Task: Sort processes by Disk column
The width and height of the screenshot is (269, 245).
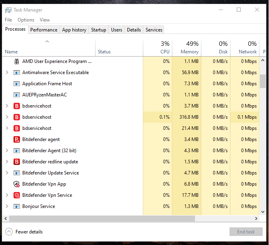Action: tap(216, 48)
